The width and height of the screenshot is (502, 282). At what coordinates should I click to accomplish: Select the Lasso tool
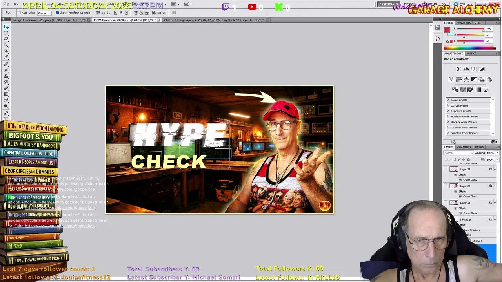[6, 39]
